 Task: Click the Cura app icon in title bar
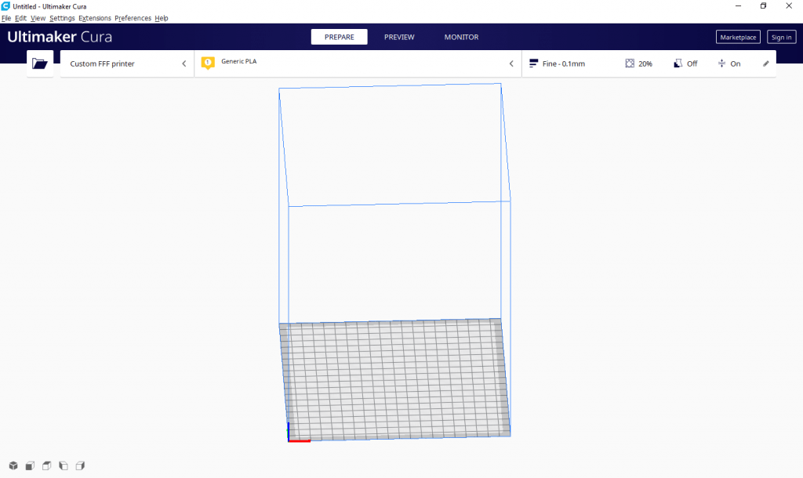tap(5, 6)
